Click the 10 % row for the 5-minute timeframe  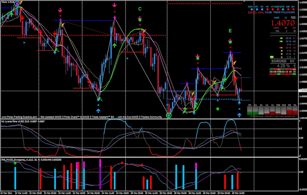(x=289, y=54)
